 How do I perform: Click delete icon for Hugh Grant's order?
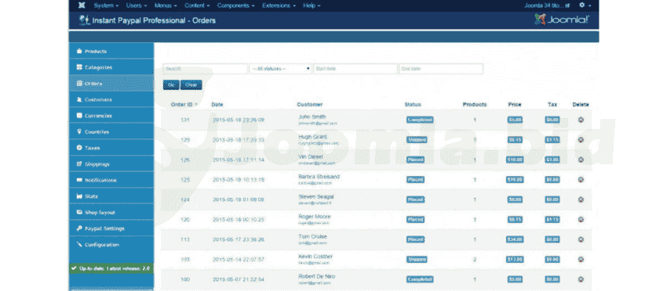(x=581, y=140)
